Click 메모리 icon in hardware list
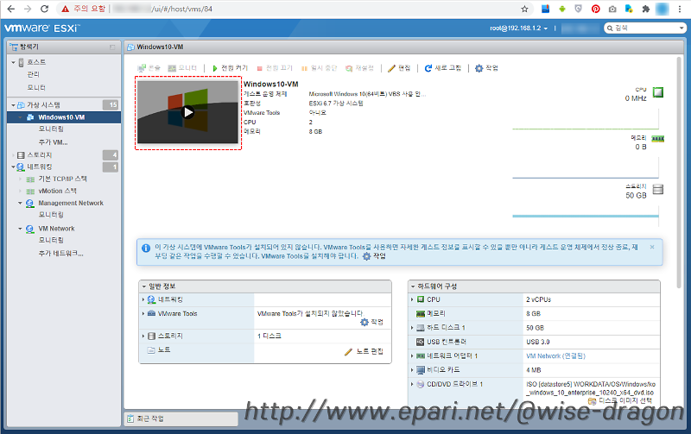 [421, 314]
